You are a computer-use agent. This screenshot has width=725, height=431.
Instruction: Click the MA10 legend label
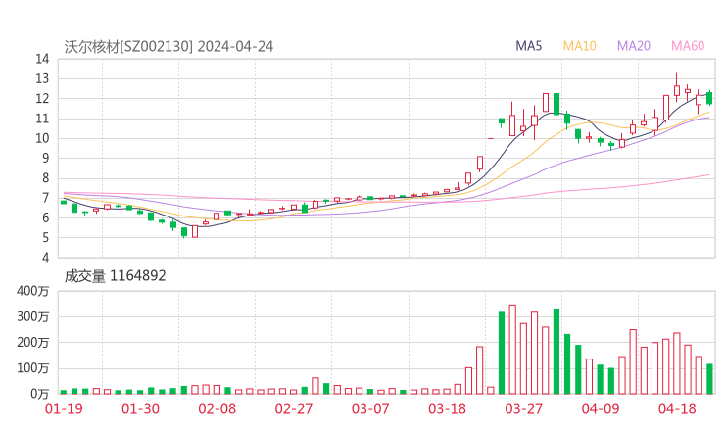pyautogui.click(x=579, y=46)
